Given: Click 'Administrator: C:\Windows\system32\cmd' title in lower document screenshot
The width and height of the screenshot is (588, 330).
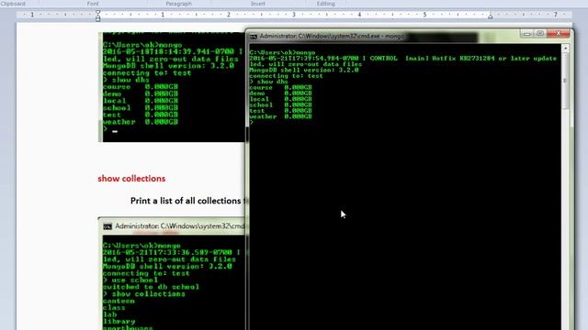Looking at the screenshot, I should point(180,226).
